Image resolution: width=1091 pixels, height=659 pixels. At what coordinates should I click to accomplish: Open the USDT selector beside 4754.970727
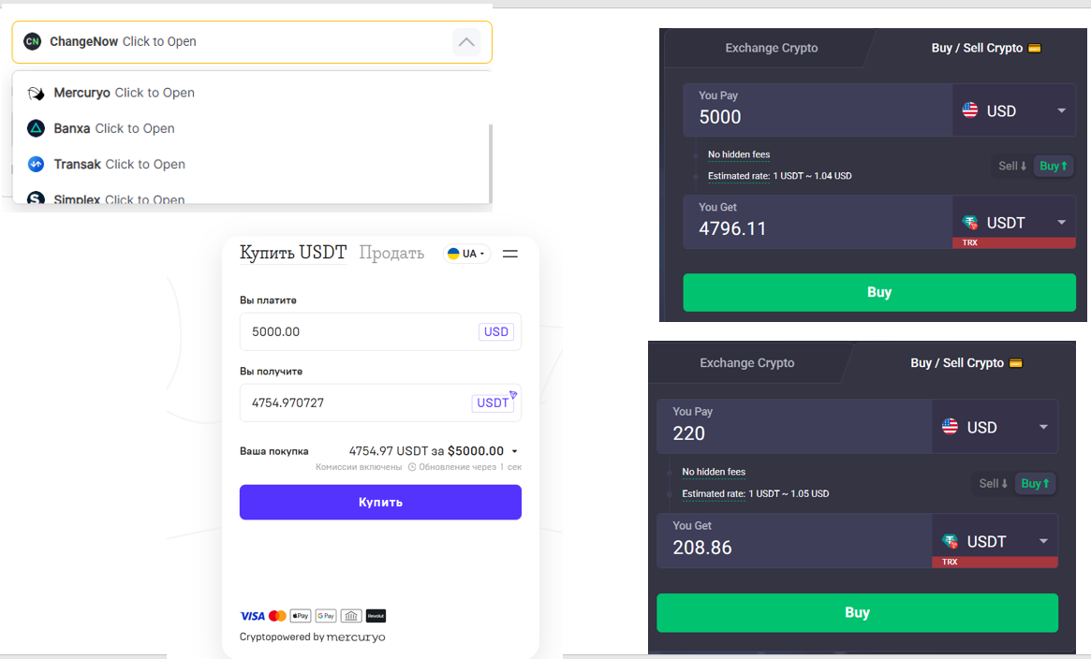click(493, 403)
